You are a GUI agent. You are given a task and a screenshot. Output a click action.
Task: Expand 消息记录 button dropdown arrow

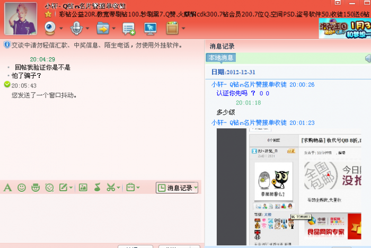[x=196, y=188]
